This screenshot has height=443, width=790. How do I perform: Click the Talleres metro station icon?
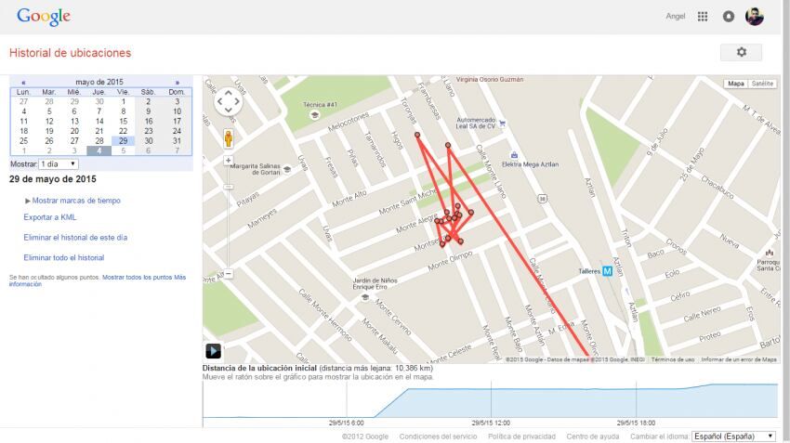point(607,271)
